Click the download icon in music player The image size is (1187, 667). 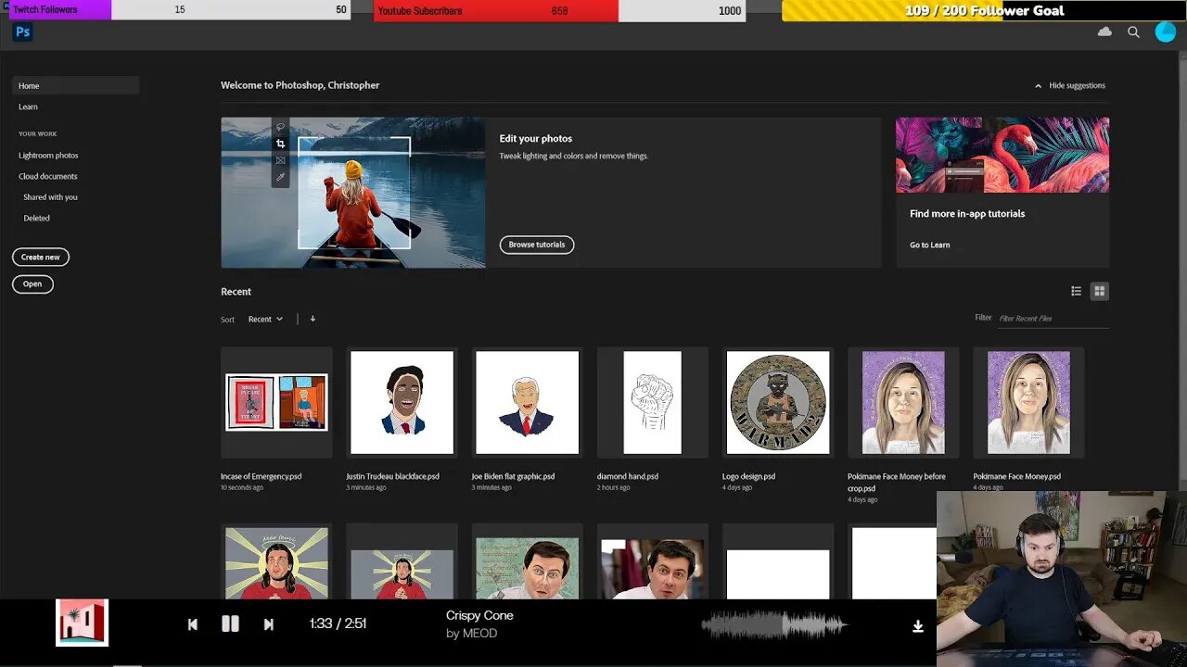(x=917, y=626)
